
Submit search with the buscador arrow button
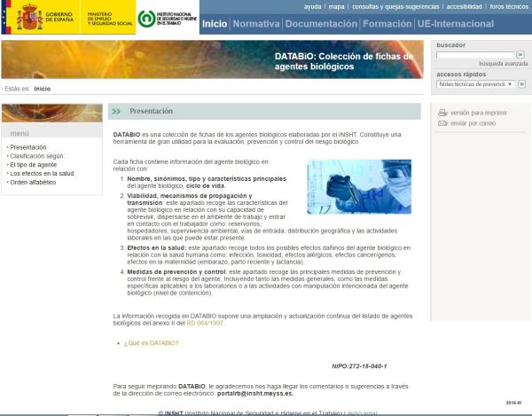pos(520,54)
